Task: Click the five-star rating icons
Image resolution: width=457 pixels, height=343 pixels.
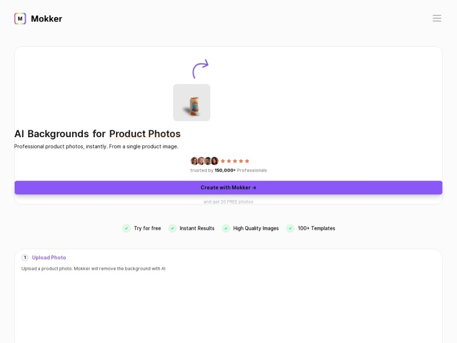Action: (235, 161)
